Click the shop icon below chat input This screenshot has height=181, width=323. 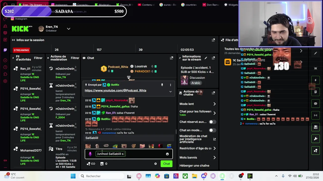tap(102, 164)
